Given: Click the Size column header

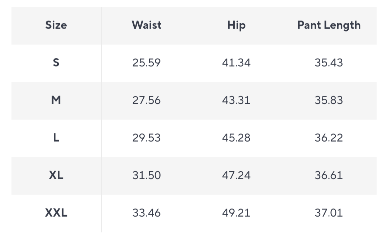Looking at the screenshot, I should tap(56, 25).
